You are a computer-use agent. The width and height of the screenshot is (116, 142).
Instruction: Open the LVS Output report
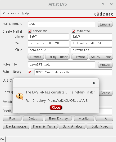click(33, 118)
